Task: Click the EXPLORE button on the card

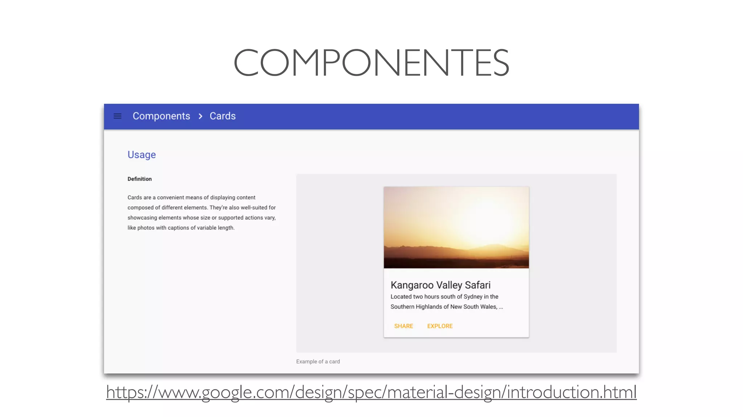Action: pyautogui.click(x=440, y=326)
